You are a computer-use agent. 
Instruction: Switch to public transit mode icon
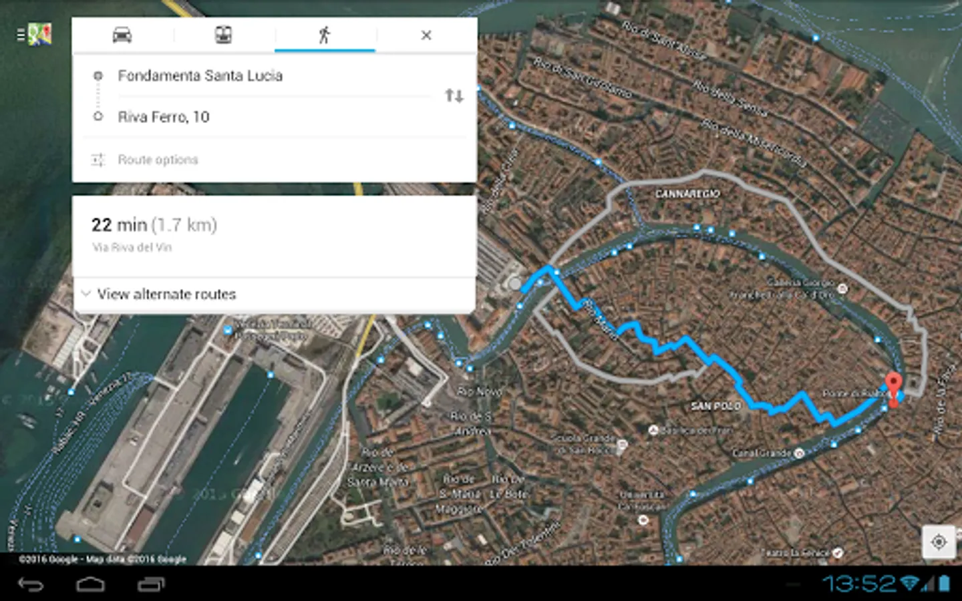coord(223,35)
